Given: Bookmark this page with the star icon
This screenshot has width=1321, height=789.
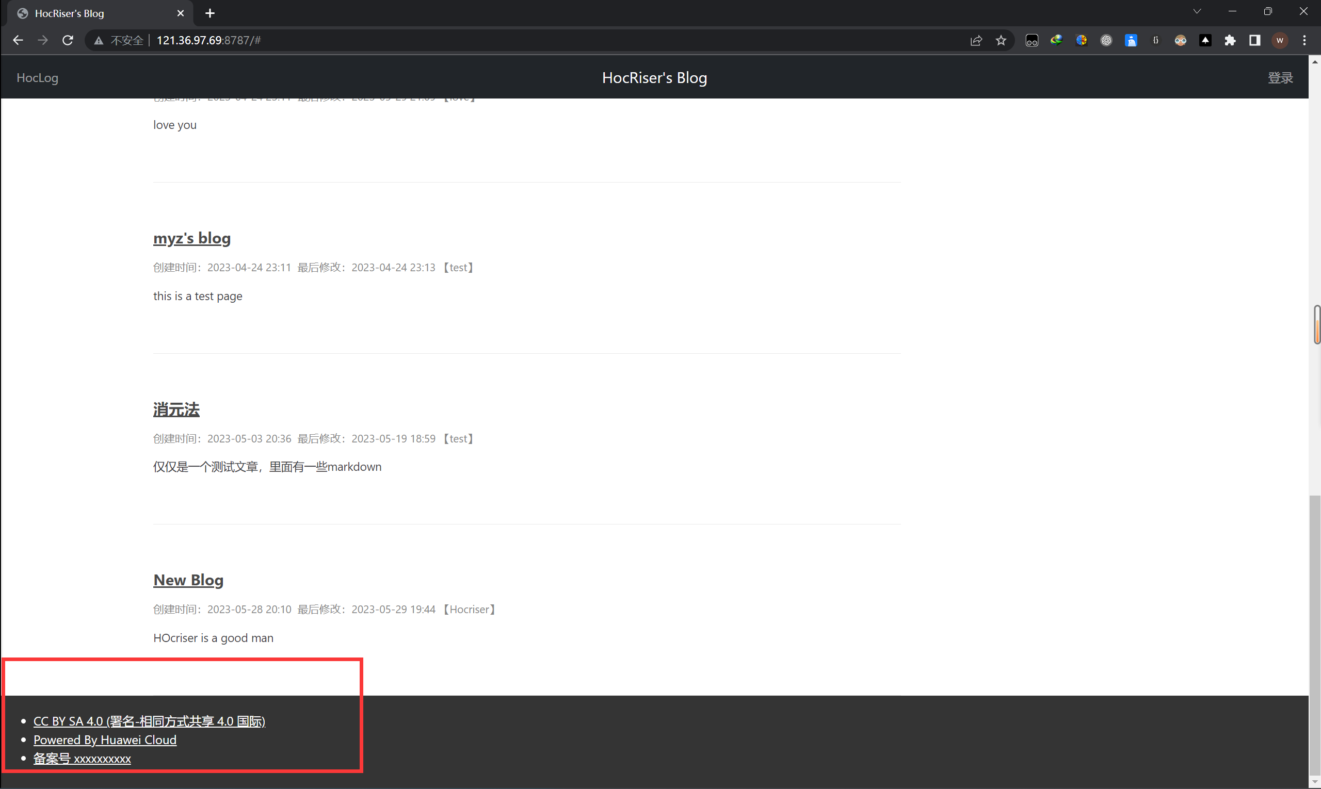Looking at the screenshot, I should click(x=1001, y=40).
